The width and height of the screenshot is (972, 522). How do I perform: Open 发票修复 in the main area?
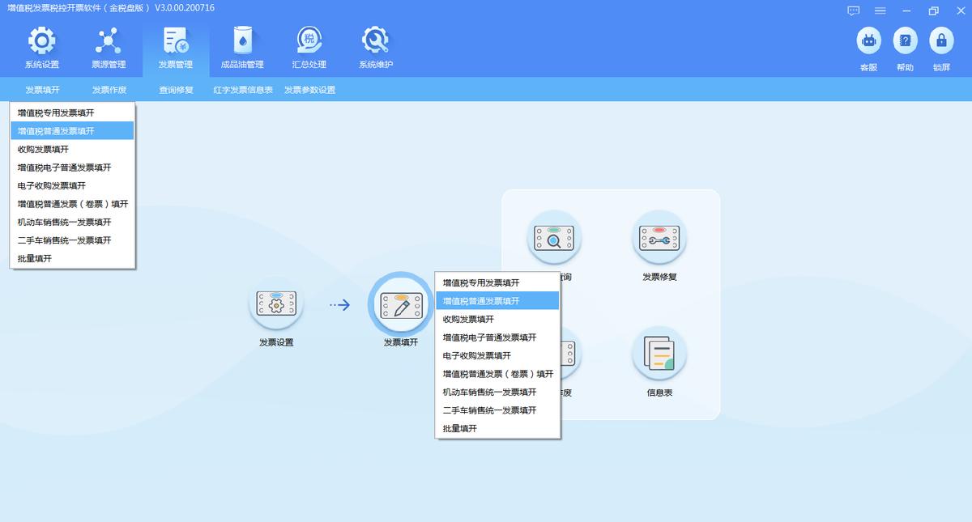[x=659, y=239]
